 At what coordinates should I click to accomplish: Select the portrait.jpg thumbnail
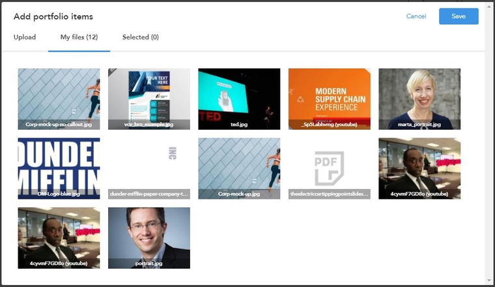(149, 238)
